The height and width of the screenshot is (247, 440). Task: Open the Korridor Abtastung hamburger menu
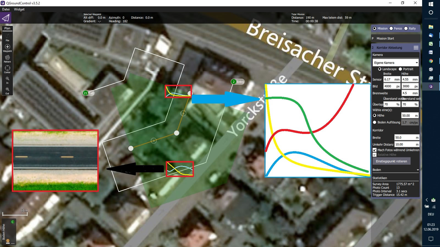416,48
